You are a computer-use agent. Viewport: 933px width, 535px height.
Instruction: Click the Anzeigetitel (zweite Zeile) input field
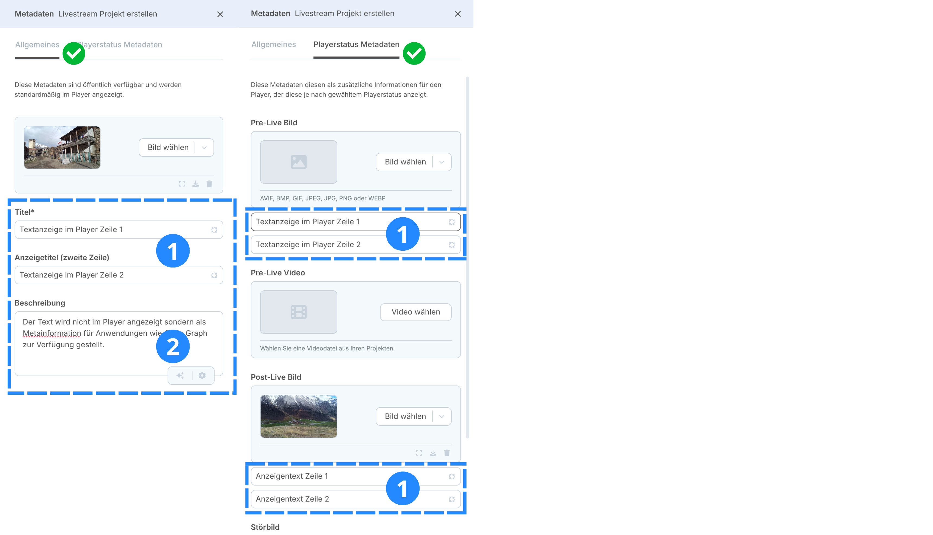pyautogui.click(x=110, y=275)
